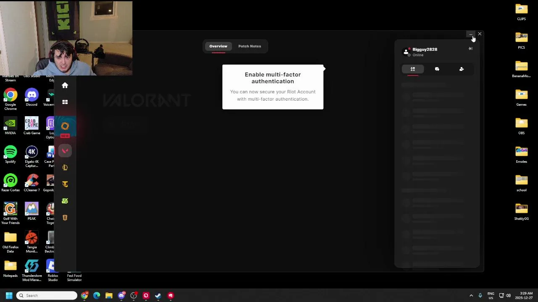Open Microsoft Edge from the taskbar

[97, 295]
